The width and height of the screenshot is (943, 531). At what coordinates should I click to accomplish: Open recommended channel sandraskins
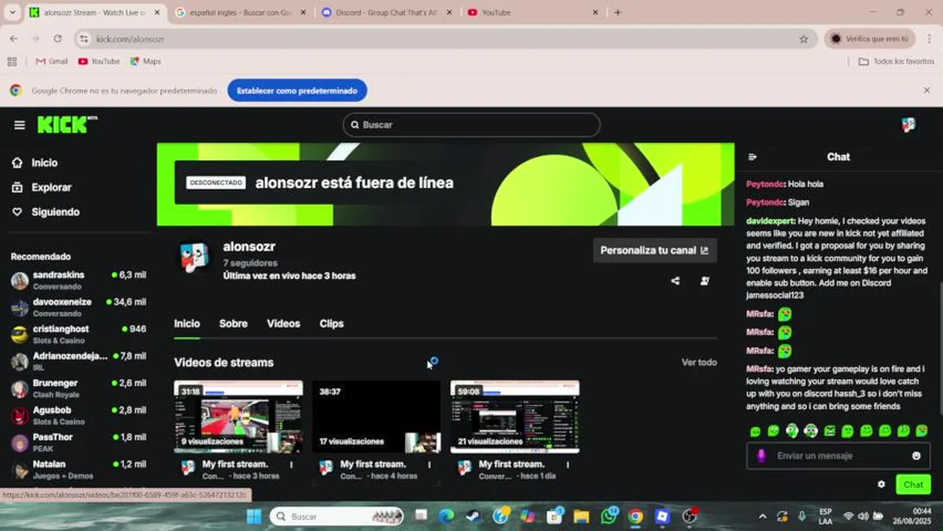point(78,280)
